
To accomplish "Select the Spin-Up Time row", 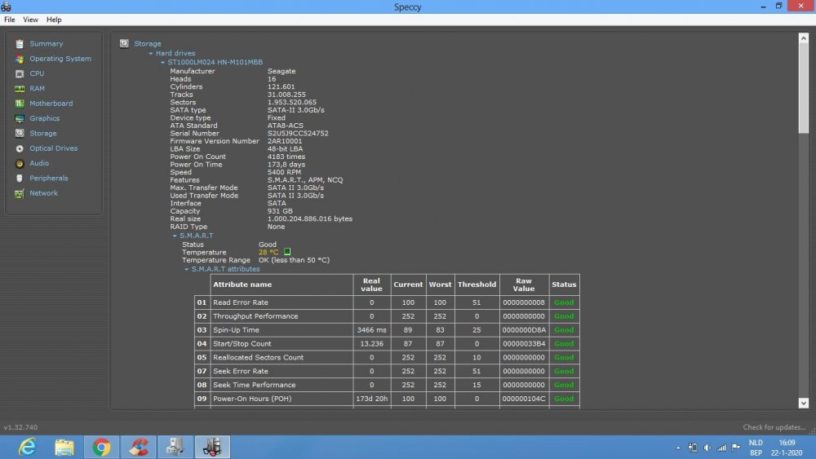I will point(387,330).
